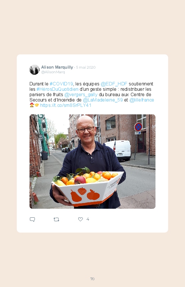Click the firefighter emoji in the tweet
The height and width of the screenshot is (287, 185).
coord(32,105)
